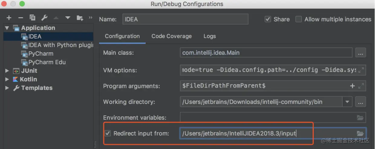The height and width of the screenshot is (149, 375).
Task: Show more toolbar actions chevron
Action: [x=90, y=18]
